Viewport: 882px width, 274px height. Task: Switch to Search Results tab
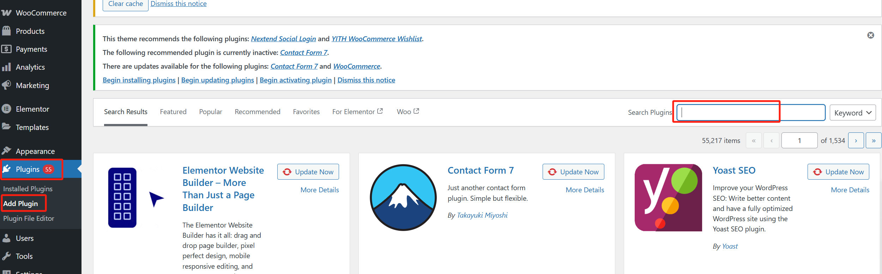coord(126,112)
